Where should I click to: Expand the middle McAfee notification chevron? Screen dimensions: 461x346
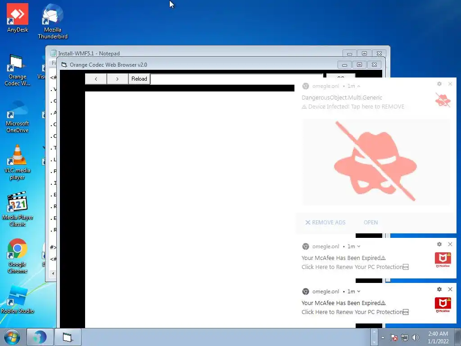[x=359, y=246]
